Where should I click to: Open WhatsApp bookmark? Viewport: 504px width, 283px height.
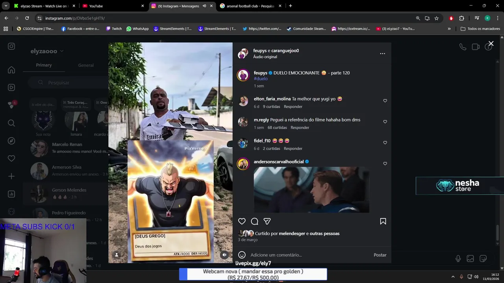tap(137, 29)
